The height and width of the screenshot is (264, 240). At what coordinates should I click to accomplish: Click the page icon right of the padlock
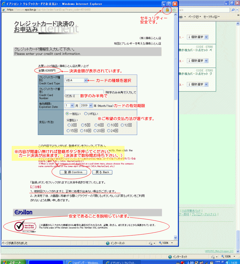[x=174, y=10]
